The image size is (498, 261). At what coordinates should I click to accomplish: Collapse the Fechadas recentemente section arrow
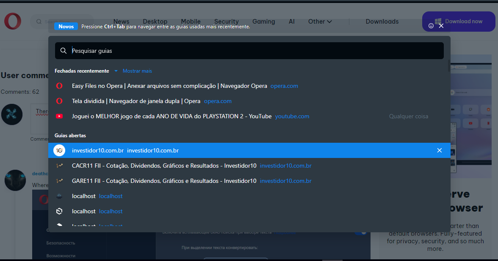[x=116, y=71]
